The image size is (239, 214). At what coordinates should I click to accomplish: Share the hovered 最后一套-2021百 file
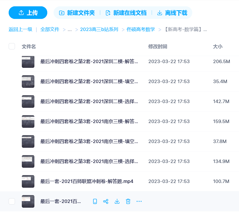pyautogui.click(x=106, y=201)
